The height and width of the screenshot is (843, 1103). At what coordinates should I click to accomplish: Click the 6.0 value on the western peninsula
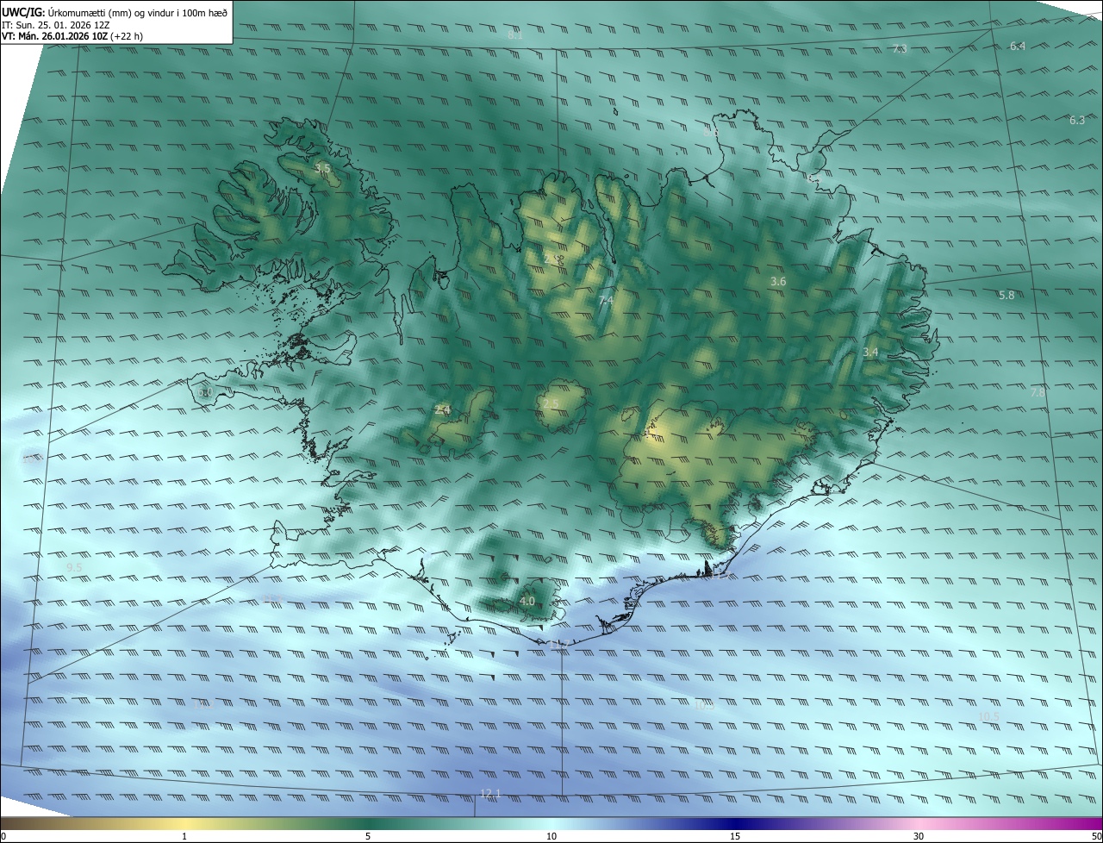[x=204, y=392]
